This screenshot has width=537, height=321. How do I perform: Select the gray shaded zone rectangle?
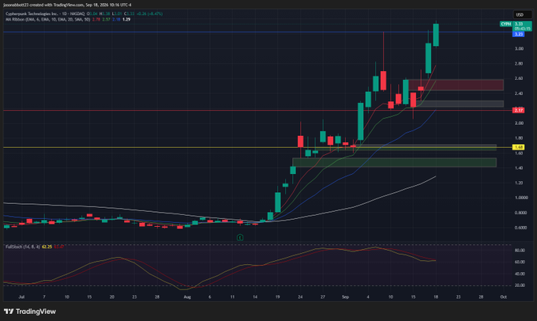tap(460, 104)
